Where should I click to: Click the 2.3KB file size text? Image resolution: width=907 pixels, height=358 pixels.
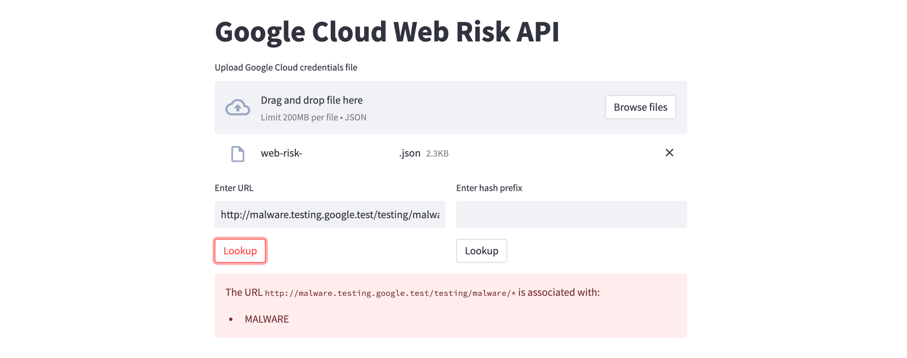(437, 153)
